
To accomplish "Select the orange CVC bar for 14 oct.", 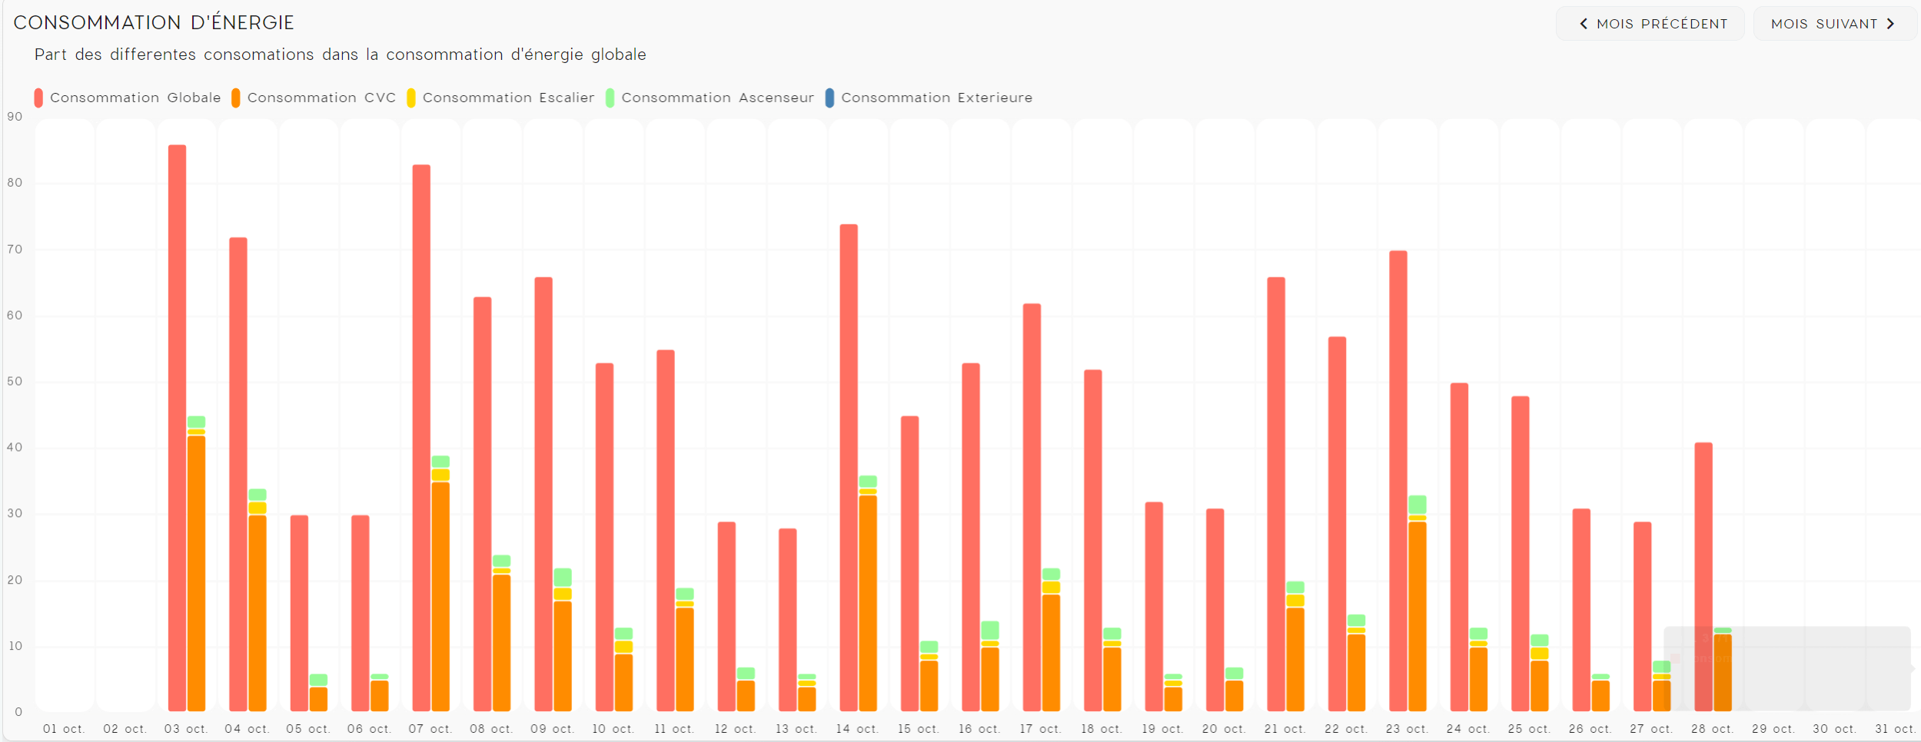I will pos(868,604).
